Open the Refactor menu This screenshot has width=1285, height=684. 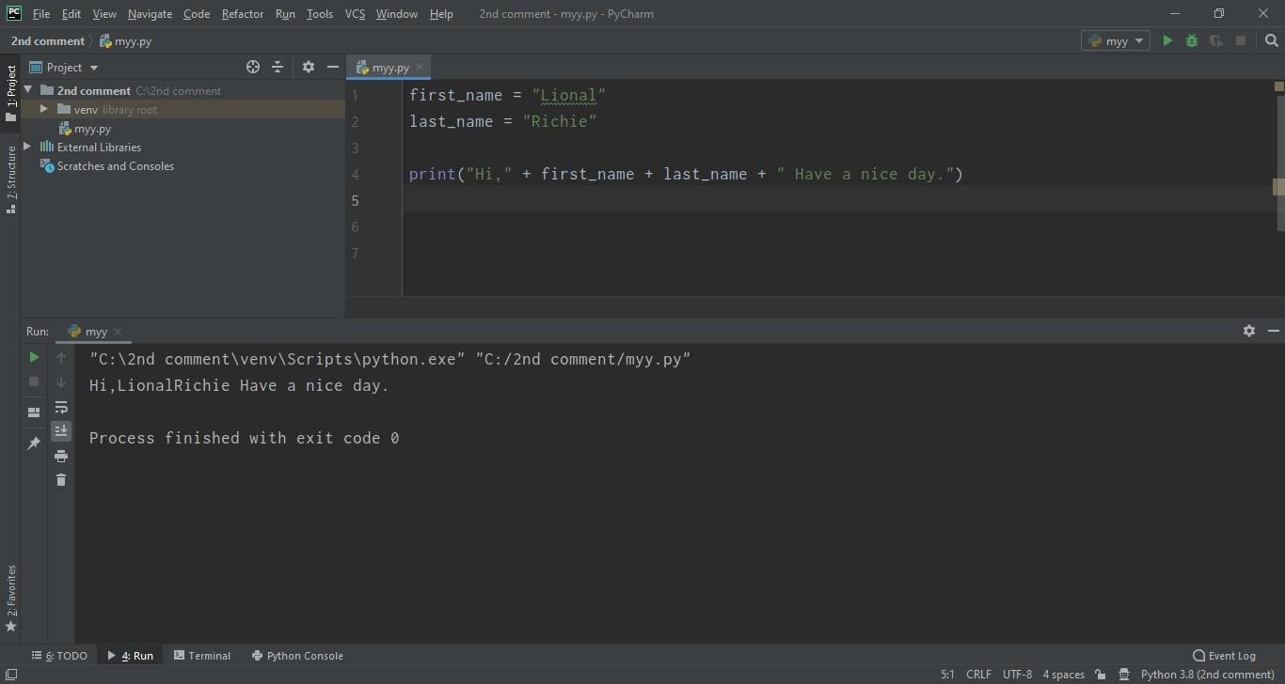243,14
